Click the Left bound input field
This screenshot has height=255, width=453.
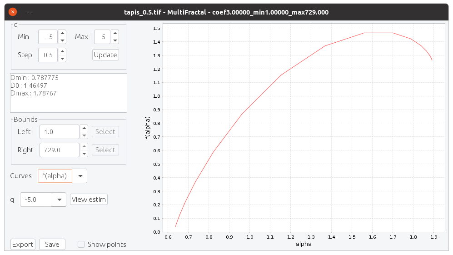[x=59, y=132]
